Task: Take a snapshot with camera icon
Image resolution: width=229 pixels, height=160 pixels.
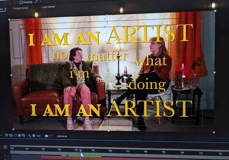Action: point(47,136)
